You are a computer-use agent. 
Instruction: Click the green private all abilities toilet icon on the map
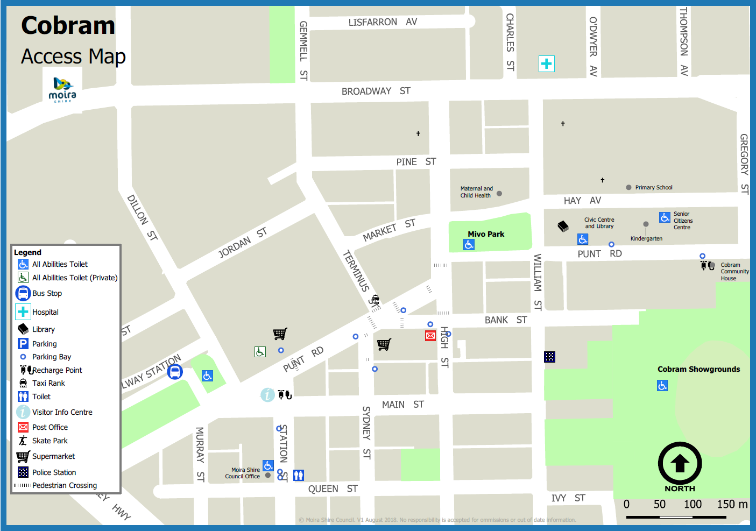click(260, 352)
